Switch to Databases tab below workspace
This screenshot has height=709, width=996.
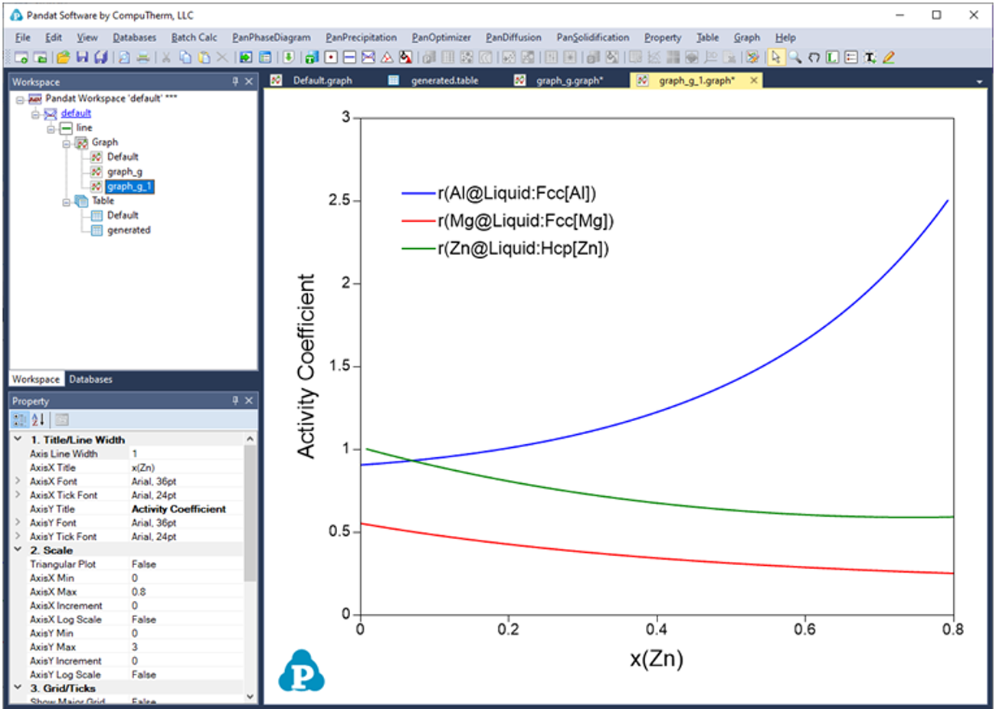coord(90,379)
